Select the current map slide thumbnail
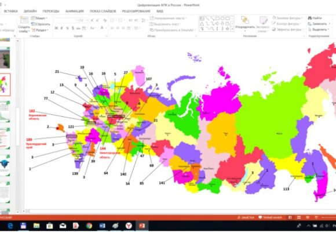The height and width of the screenshot is (232, 336). (5, 85)
